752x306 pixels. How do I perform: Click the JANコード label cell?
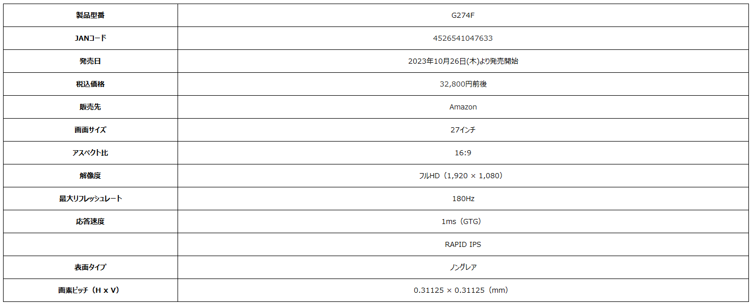[90, 38]
